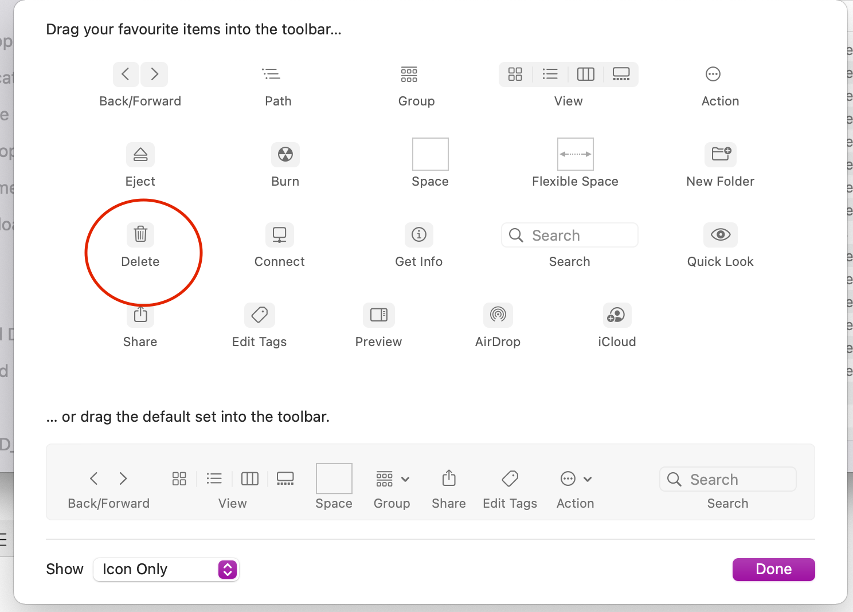The height and width of the screenshot is (612, 853).
Task: Choose column view in the upper View item
Action: 586,74
